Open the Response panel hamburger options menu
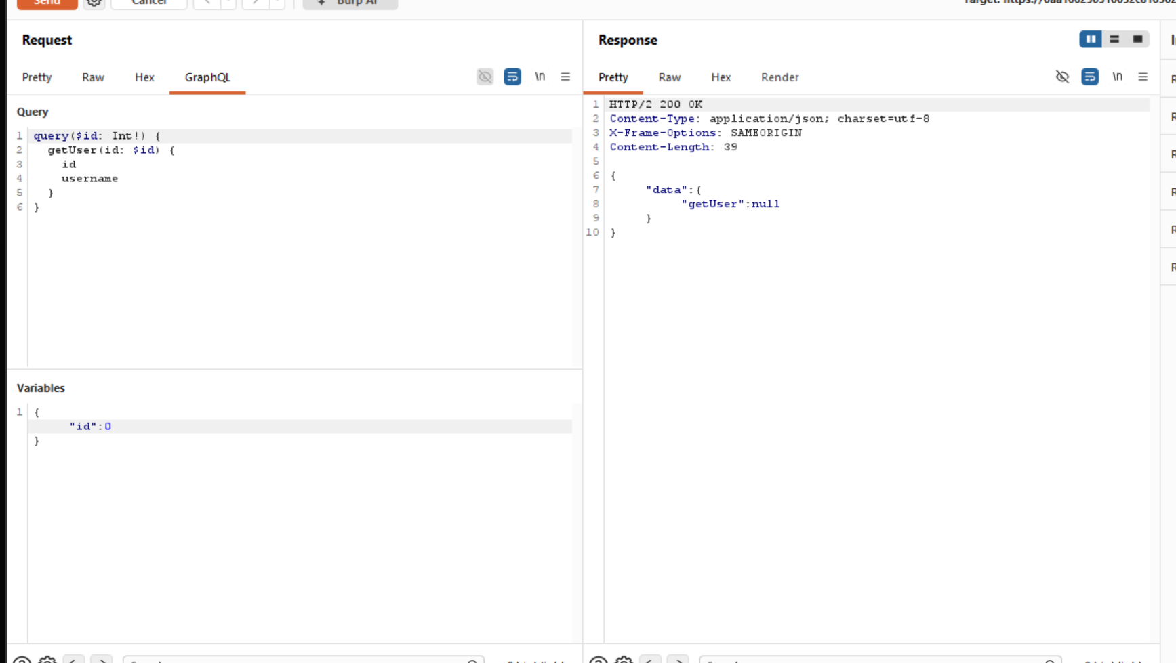The height and width of the screenshot is (663, 1176). [1143, 77]
